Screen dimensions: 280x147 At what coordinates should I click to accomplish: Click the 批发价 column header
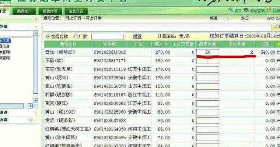(x=161, y=44)
